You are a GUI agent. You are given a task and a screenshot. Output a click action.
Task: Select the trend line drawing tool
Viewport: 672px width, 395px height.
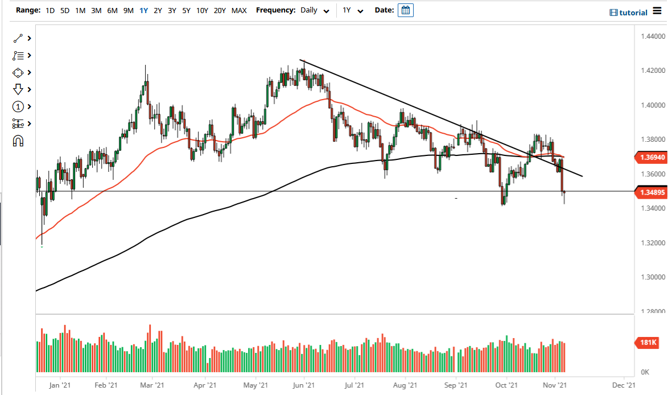[x=17, y=38]
